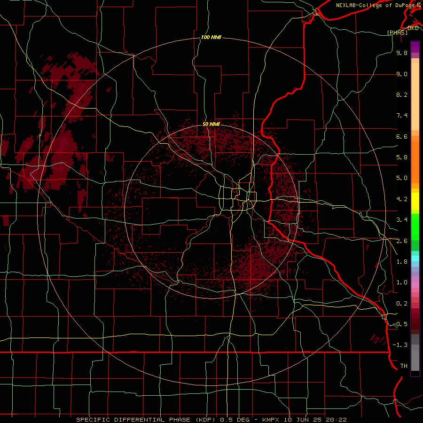
Task: Click the 9.0 scale value
Action: pos(402,74)
